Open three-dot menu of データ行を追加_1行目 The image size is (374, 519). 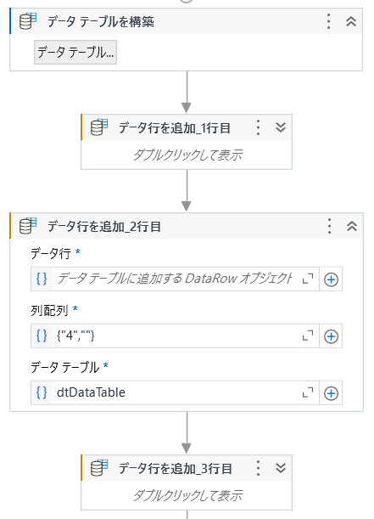259,127
